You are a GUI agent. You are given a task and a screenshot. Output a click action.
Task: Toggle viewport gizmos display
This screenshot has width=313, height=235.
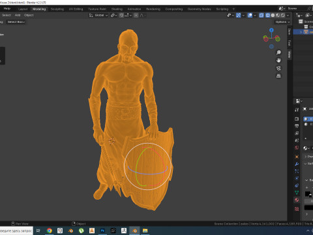click(239, 15)
